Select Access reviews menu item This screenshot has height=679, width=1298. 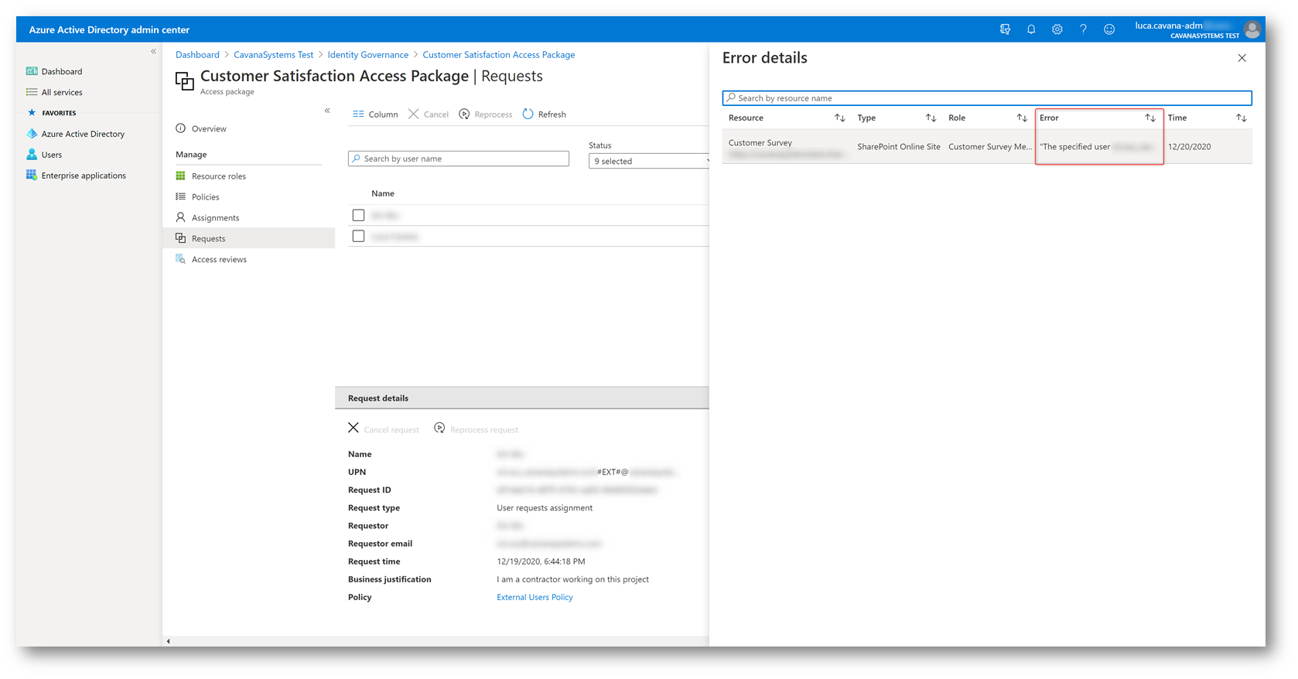(x=219, y=260)
